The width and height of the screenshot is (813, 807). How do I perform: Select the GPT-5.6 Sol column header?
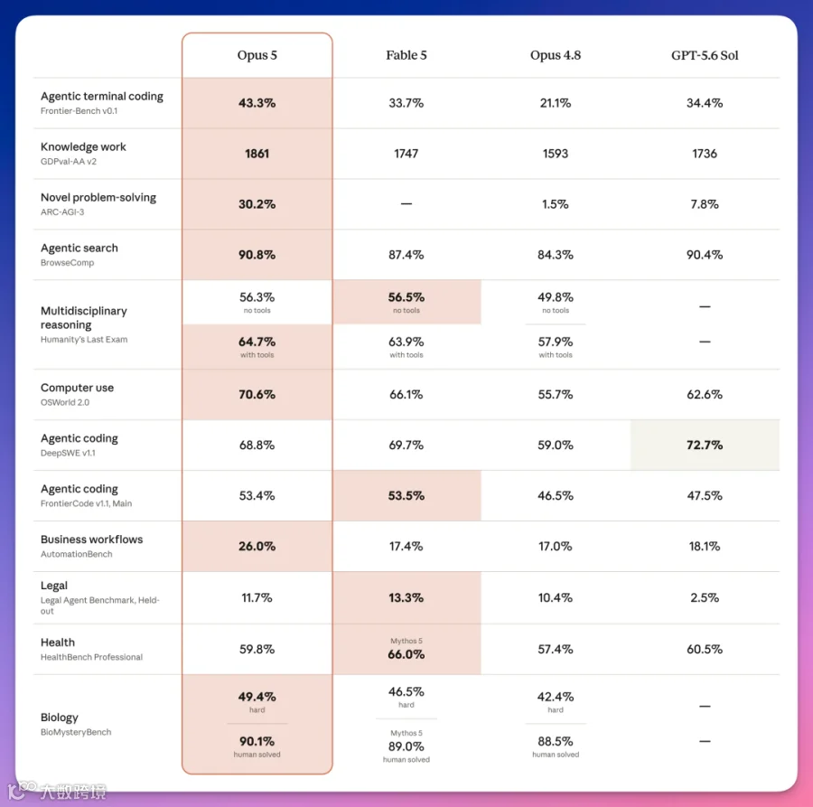point(705,55)
